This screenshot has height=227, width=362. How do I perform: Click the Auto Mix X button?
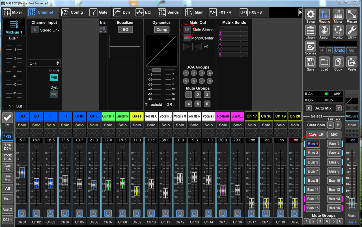309,108
